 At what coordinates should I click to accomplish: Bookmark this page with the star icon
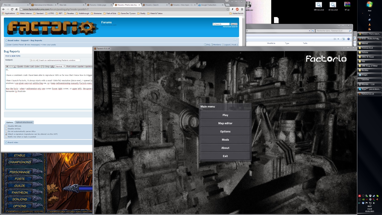[x=228, y=9]
